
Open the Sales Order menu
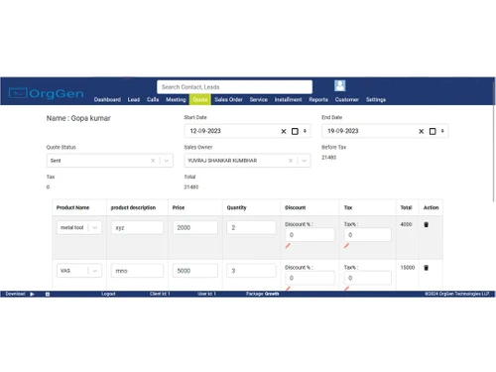point(228,99)
